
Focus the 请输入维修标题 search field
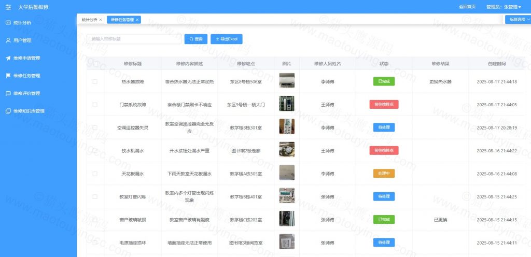[x=134, y=39]
